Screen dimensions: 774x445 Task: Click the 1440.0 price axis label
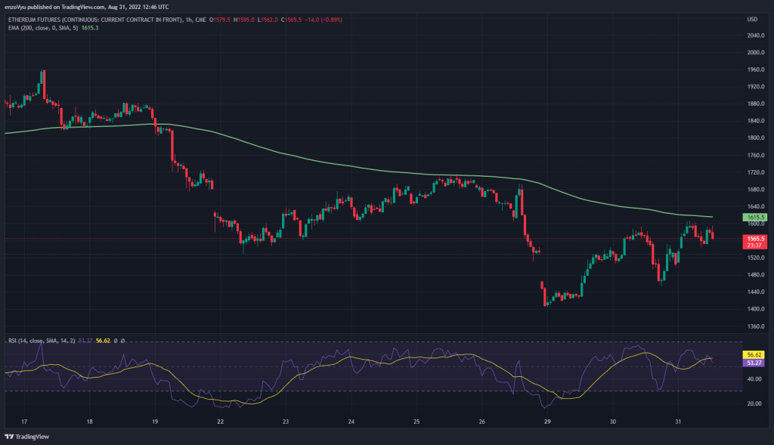[756, 292]
